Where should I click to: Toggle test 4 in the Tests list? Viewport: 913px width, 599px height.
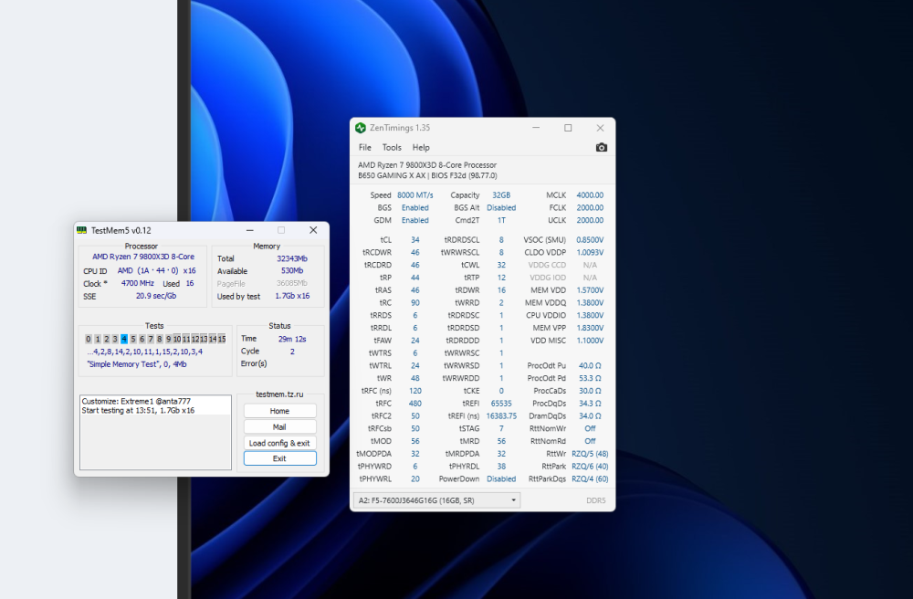point(124,338)
